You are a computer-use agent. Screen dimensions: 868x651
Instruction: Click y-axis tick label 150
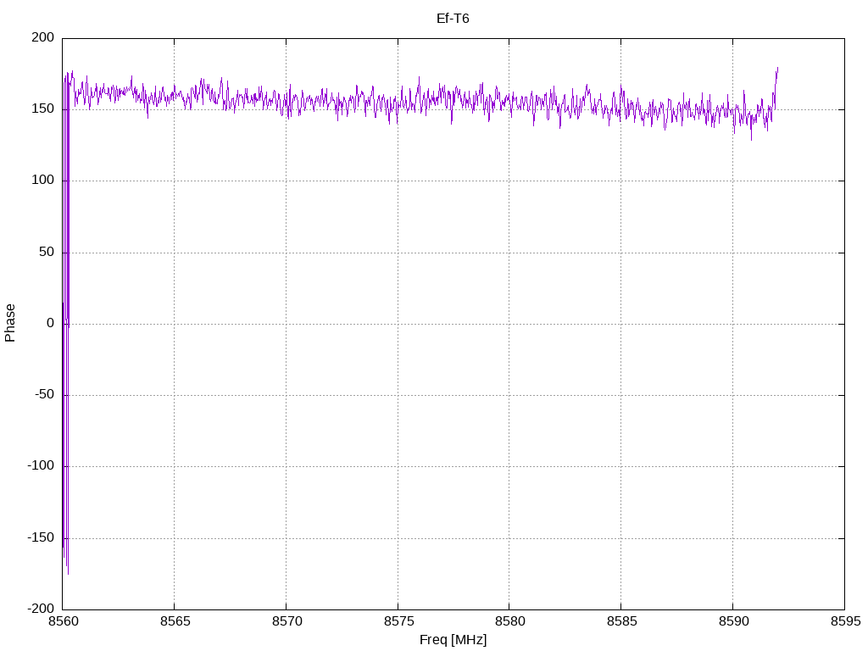click(x=43, y=109)
